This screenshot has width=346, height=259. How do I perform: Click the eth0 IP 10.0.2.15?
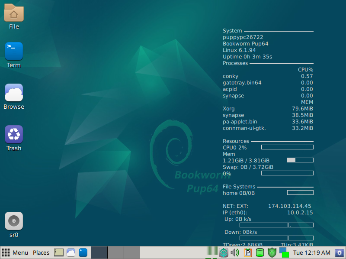coord(300,213)
